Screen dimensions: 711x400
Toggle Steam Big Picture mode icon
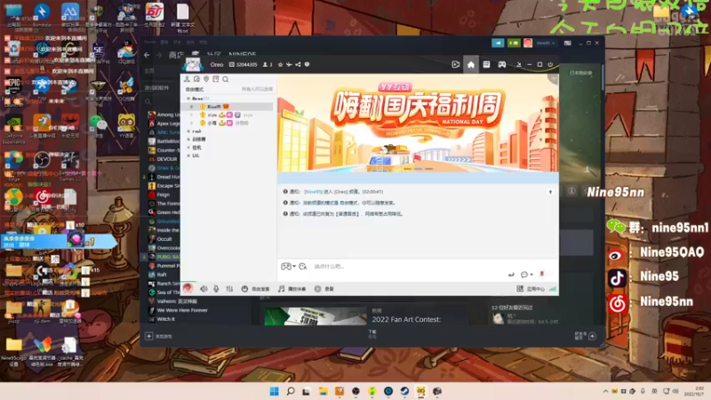(x=567, y=43)
